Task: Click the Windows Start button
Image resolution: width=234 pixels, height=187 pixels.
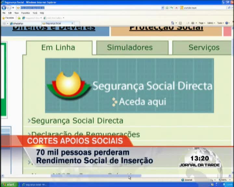Action: pos(9,184)
